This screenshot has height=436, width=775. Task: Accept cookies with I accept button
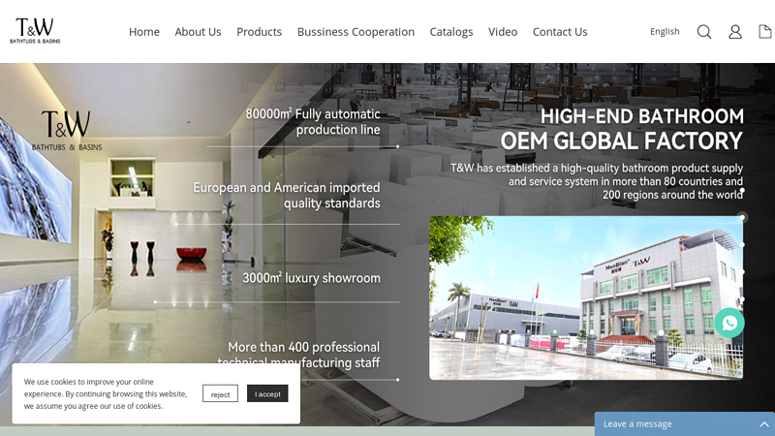point(267,394)
